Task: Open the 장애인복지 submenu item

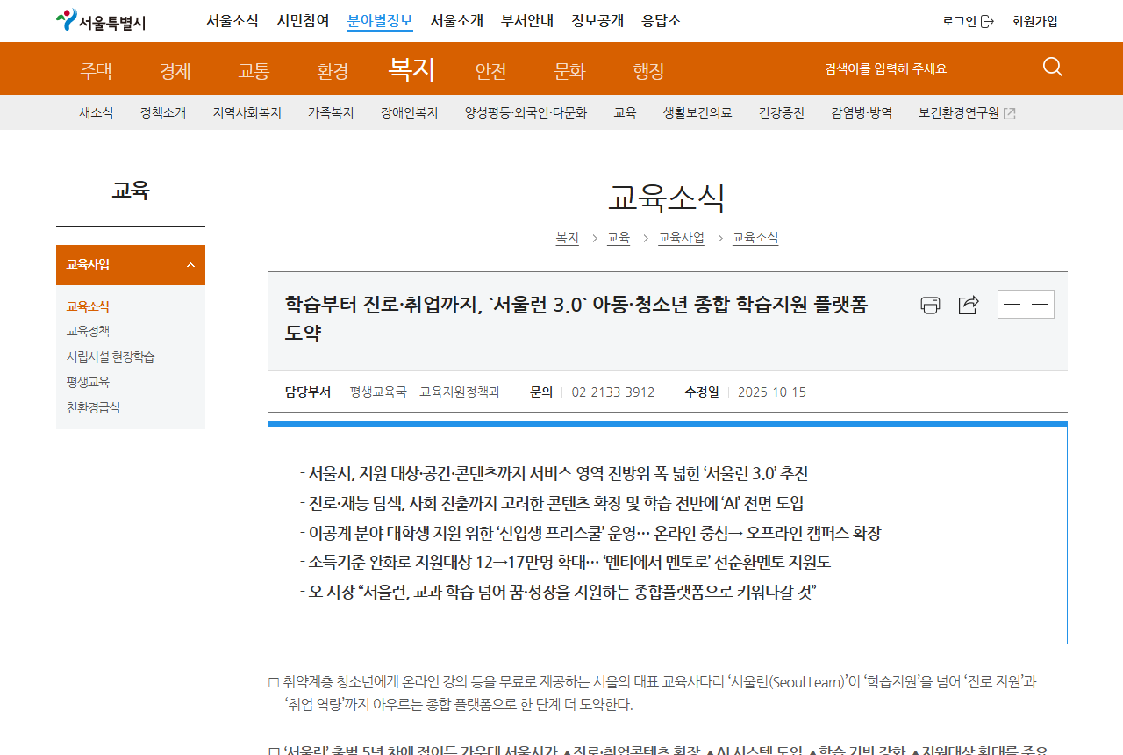Action: click(x=410, y=112)
